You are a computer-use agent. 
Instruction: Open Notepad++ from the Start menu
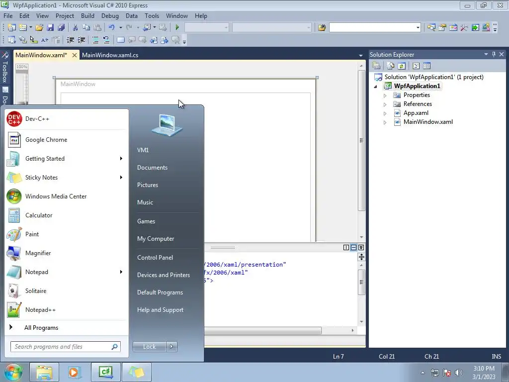coord(67,310)
